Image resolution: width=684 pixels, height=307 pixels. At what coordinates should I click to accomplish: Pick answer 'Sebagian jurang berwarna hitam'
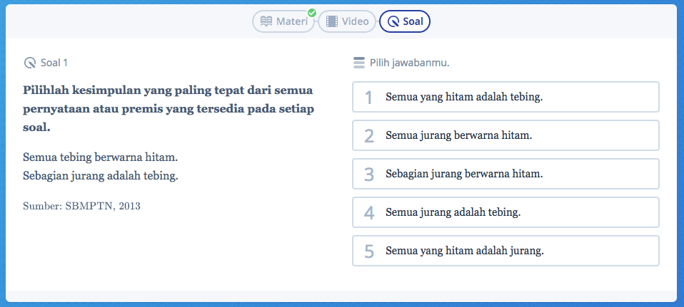point(505,174)
